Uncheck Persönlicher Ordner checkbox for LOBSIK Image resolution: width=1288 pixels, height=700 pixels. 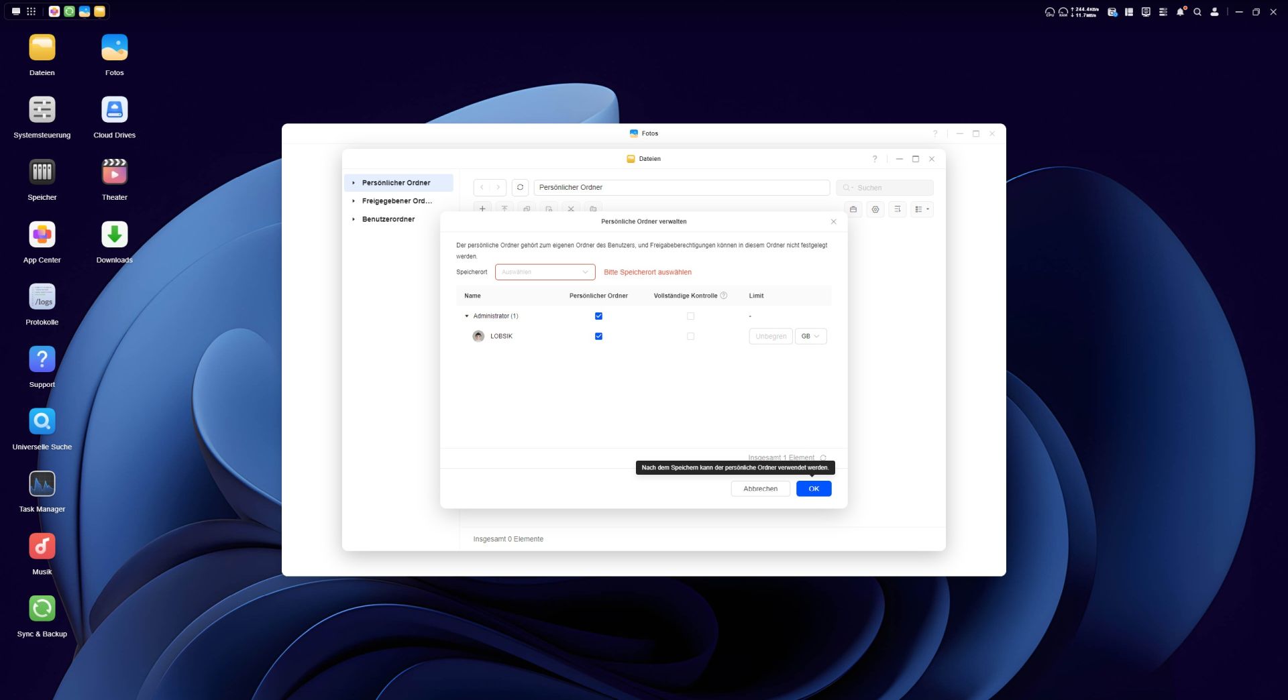coord(598,337)
